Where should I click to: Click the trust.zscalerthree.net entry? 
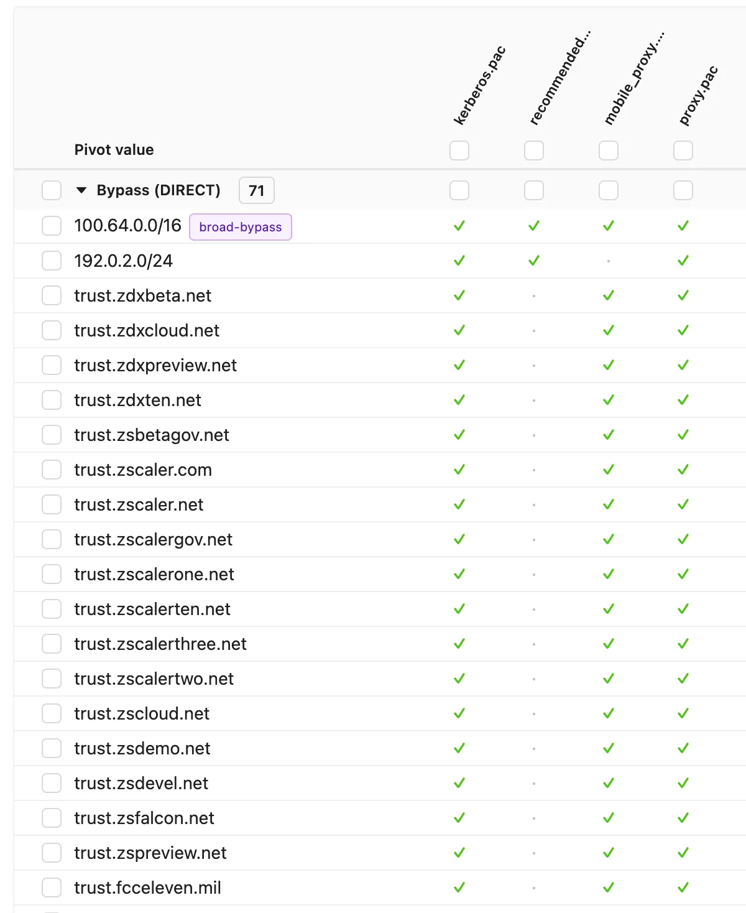pos(160,644)
